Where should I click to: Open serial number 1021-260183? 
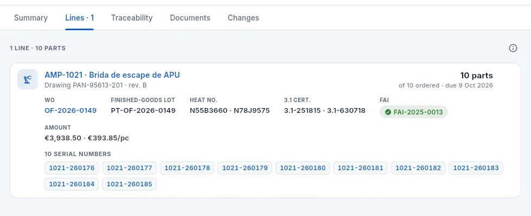476,168
